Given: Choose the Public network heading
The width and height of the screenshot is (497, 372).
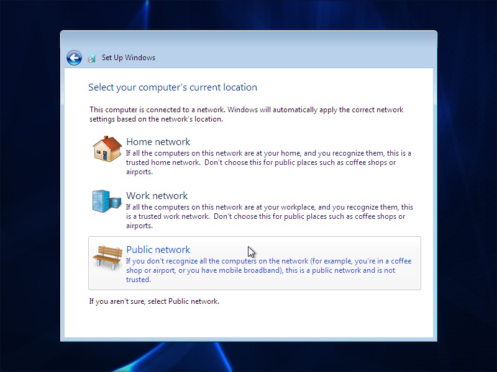Looking at the screenshot, I should [x=158, y=250].
